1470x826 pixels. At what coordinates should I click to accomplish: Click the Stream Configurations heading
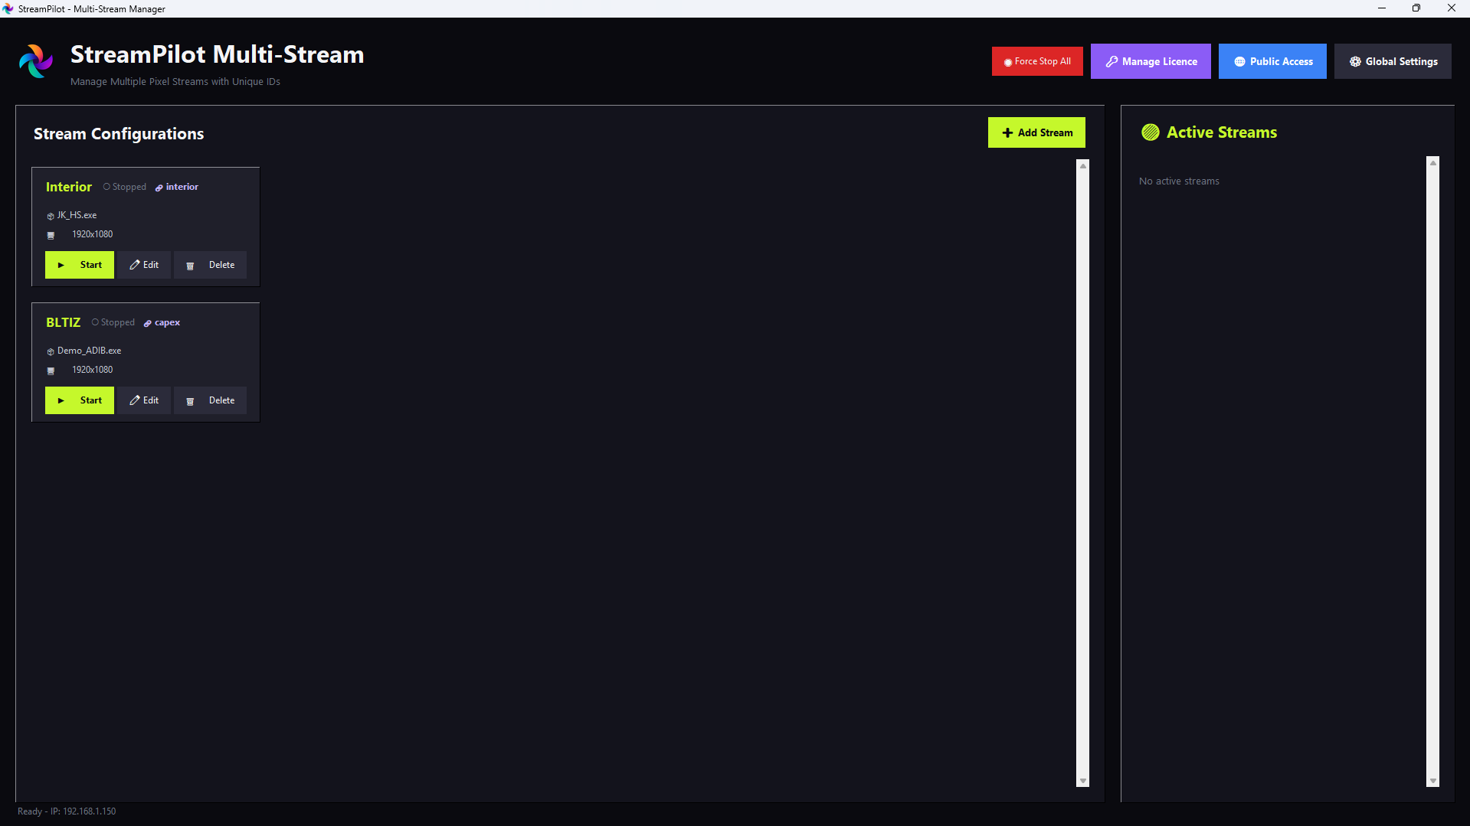(119, 134)
